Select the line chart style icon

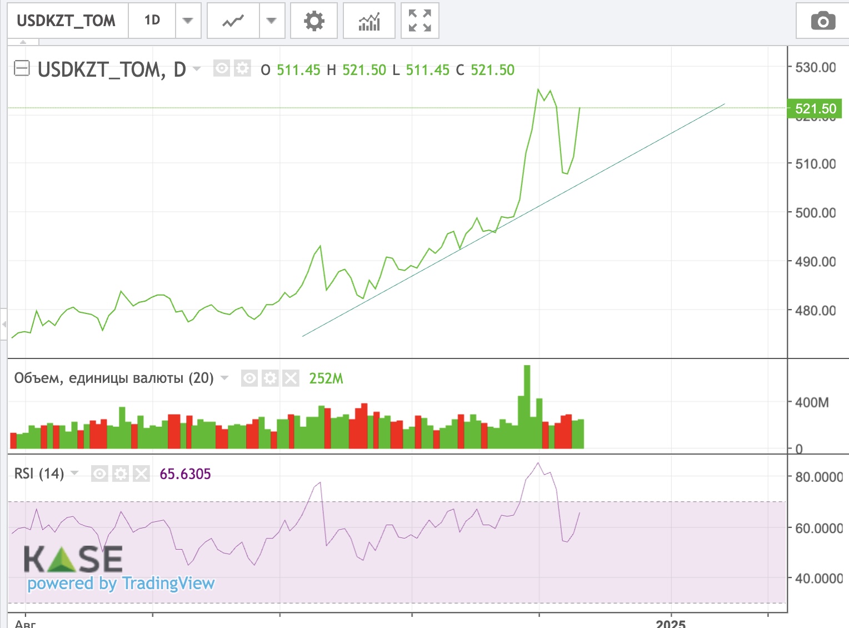[x=233, y=21]
